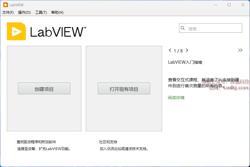Maximize the LabVIEW window

tap(229, 5)
